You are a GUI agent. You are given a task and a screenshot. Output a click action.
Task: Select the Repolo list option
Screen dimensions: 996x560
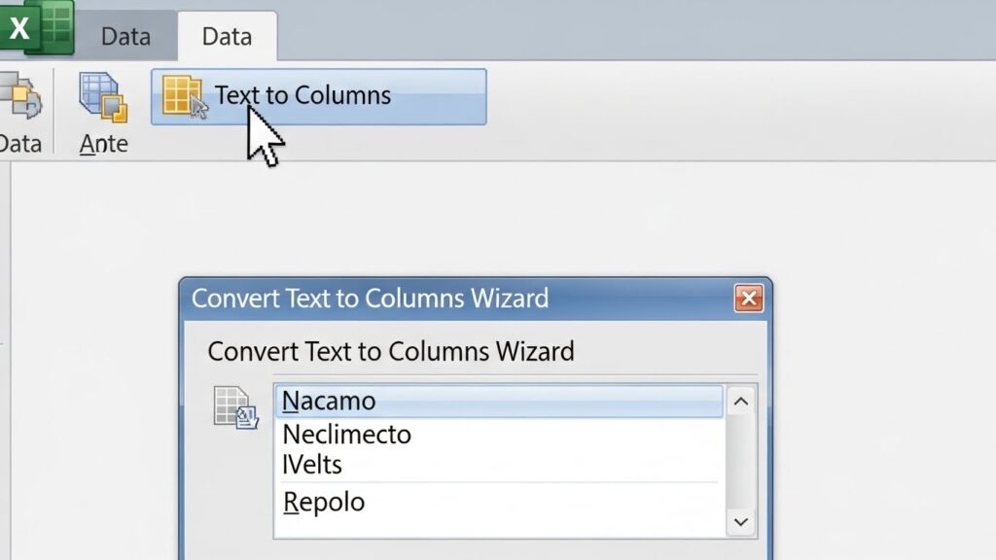(x=324, y=503)
